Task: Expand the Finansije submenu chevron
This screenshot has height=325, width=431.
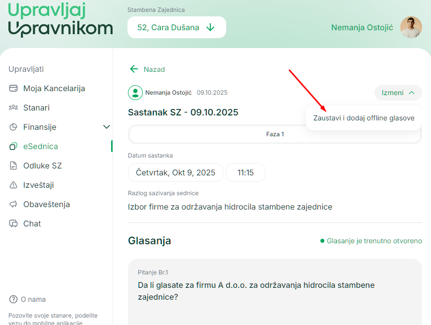Action: [106, 127]
